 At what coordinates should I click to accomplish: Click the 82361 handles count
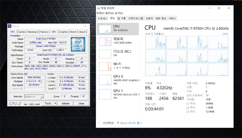coord(178,98)
